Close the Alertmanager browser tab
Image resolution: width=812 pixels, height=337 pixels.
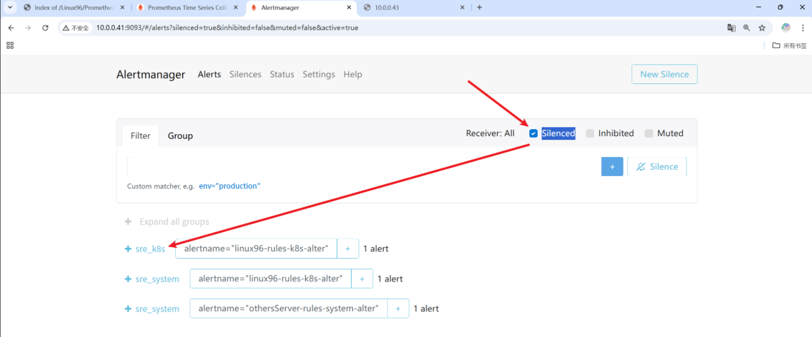(349, 8)
